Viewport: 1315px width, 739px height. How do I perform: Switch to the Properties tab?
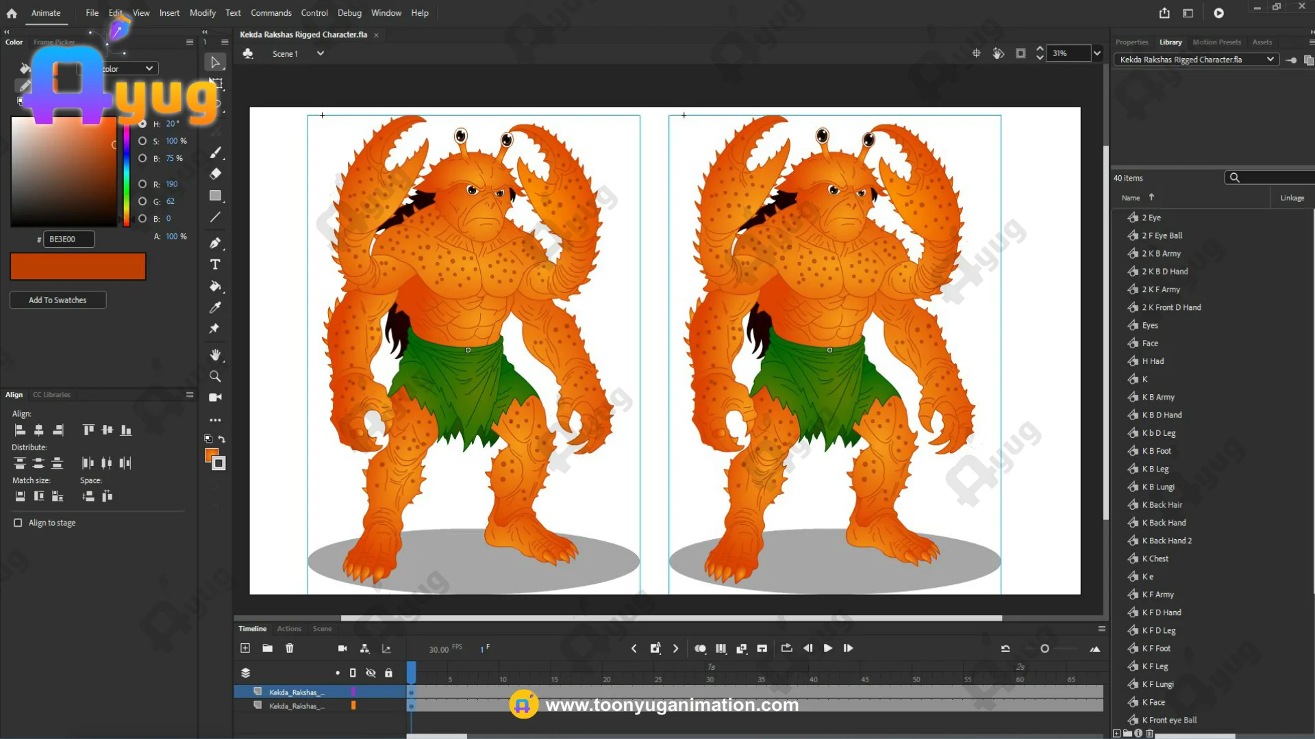[x=1131, y=42]
